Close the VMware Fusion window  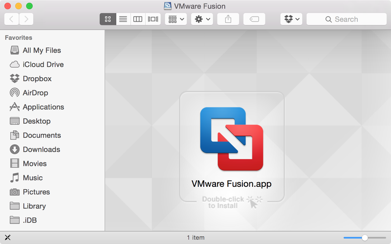click(8, 6)
